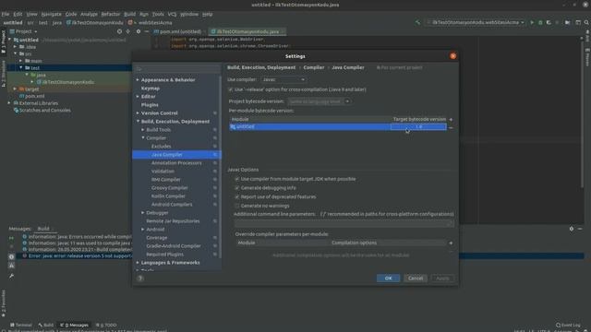Select Plugins settings page
The height and width of the screenshot is (332, 591).
[150, 104]
